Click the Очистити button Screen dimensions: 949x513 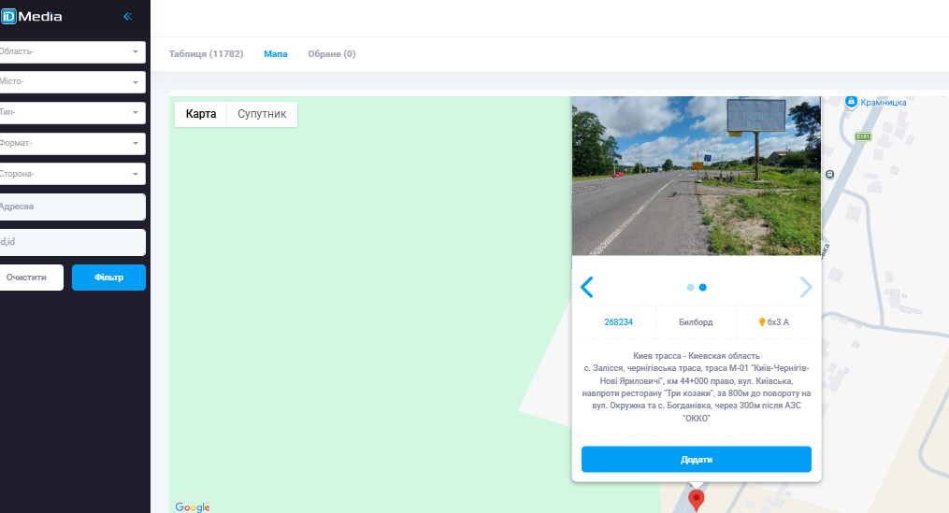pyautogui.click(x=30, y=278)
